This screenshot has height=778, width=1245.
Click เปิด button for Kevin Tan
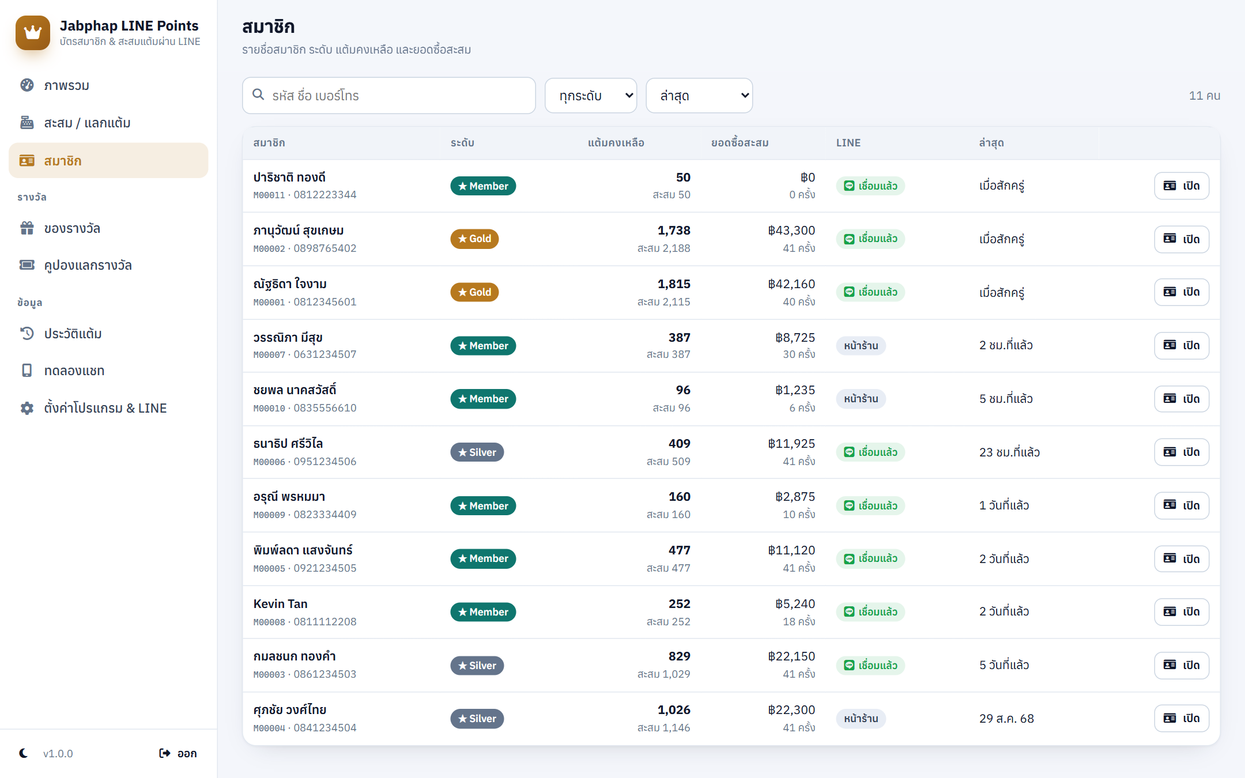tap(1182, 611)
